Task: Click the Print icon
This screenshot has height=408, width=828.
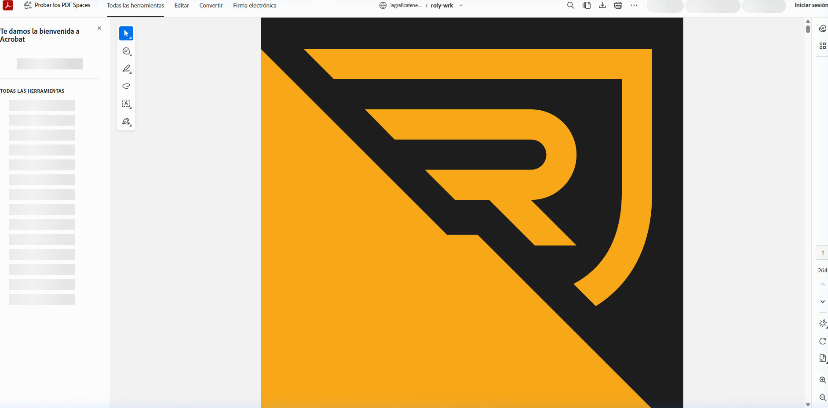Action: point(618,5)
